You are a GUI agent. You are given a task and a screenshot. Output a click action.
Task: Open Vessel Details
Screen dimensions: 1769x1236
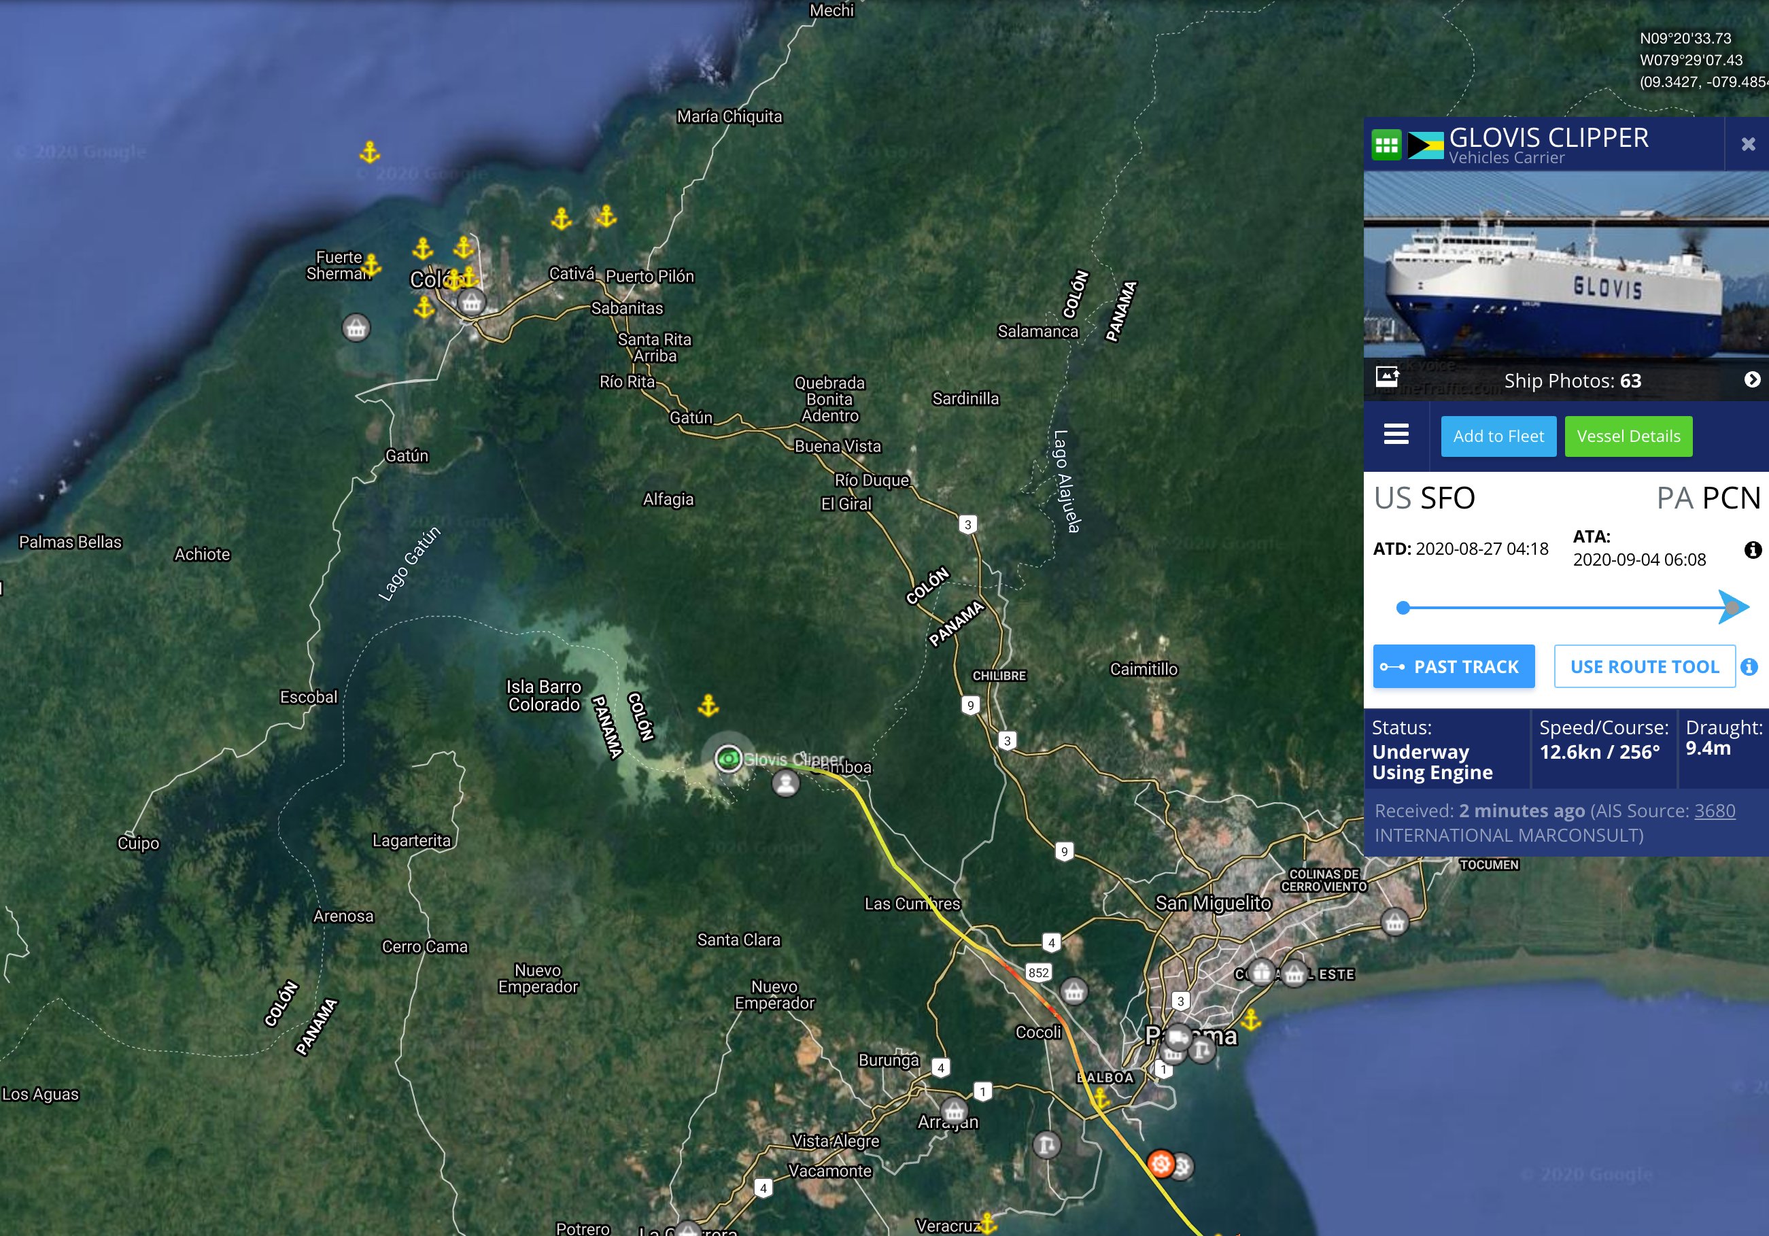tap(1628, 436)
